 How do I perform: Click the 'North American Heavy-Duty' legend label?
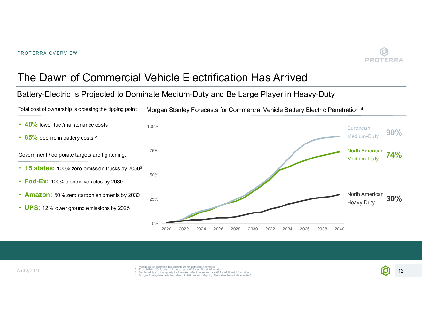pyautogui.click(x=365, y=198)
